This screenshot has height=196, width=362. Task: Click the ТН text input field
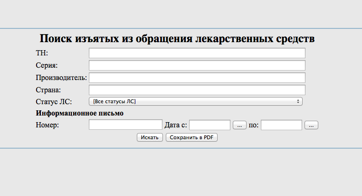pyautogui.click(x=197, y=53)
